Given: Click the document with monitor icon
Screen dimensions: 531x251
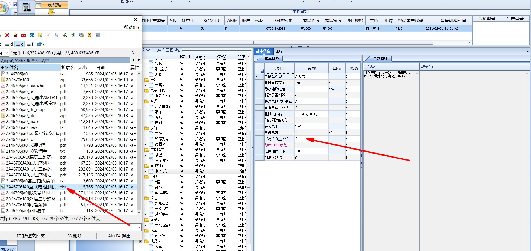Looking at the screenshot, I should pyautogui.click(x=57, y=35).
